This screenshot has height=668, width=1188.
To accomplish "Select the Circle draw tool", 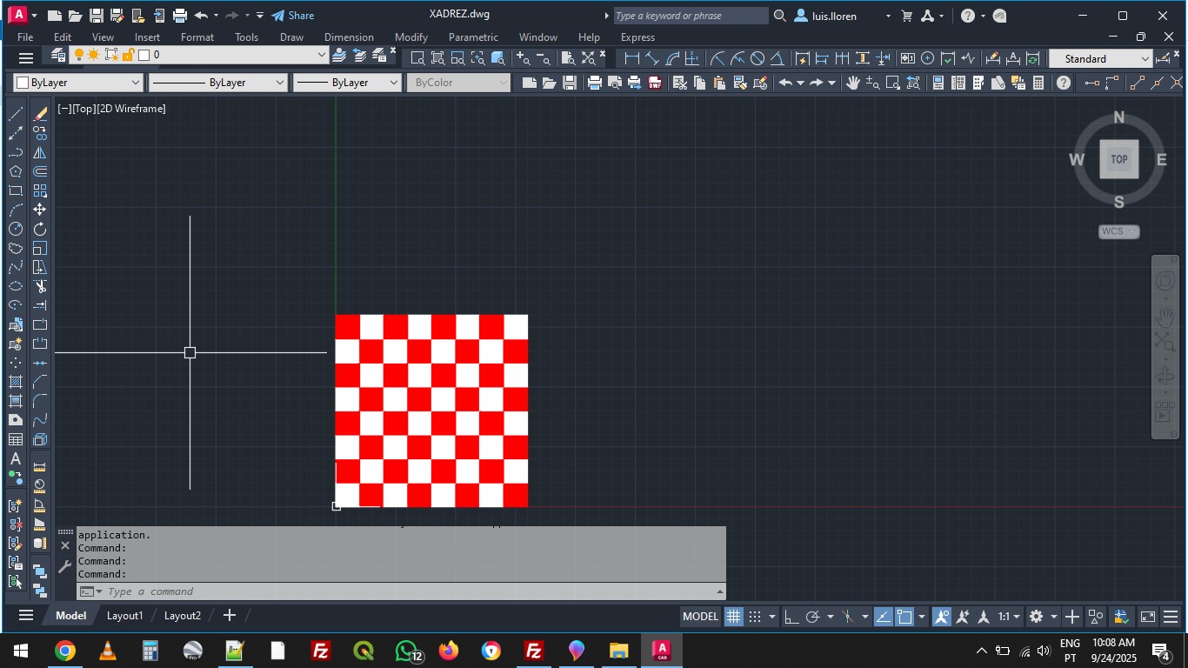I will click(16, 229).
